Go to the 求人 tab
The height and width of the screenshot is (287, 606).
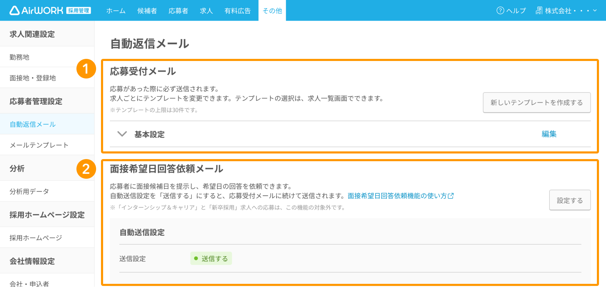[x=206, y=11]
